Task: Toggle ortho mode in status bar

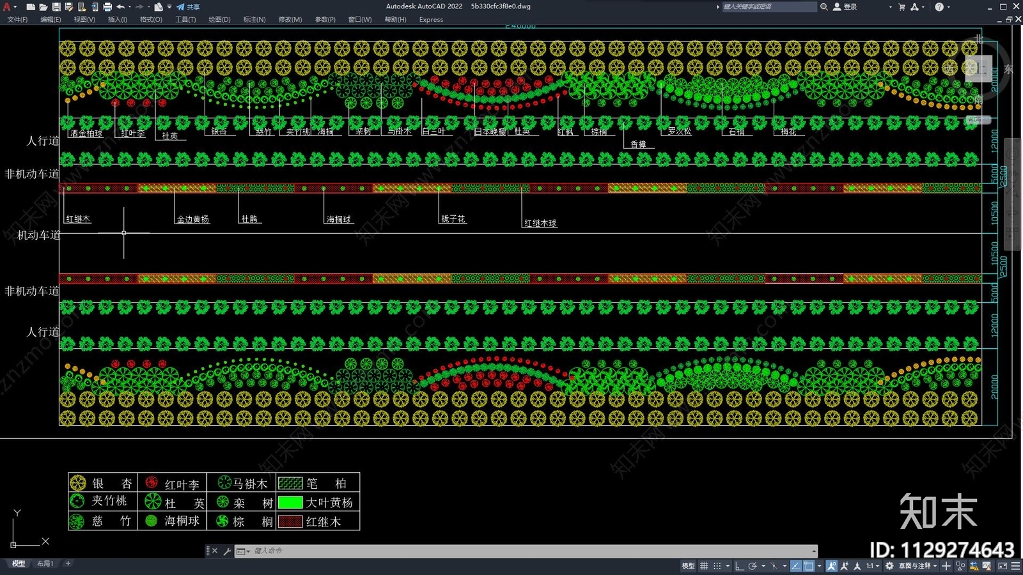Action: [739, 566]
